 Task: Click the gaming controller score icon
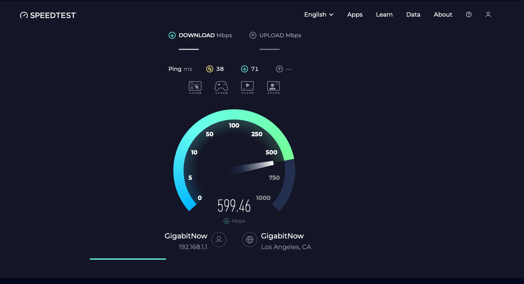221,88
